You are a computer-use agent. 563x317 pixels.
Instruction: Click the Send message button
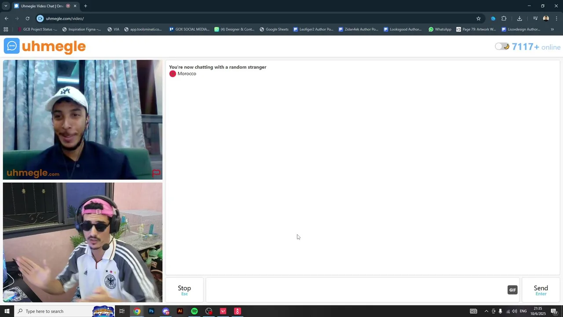click(x=541, y=290)
